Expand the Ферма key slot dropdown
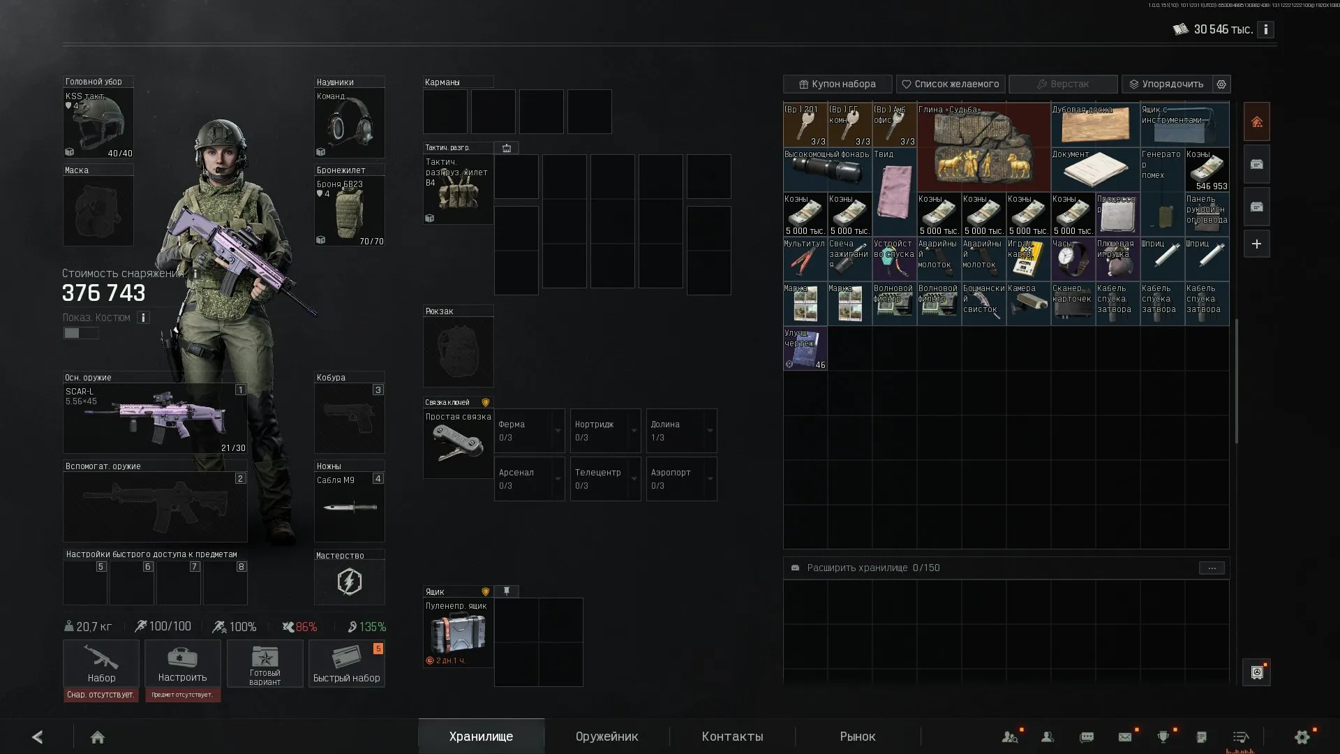 [x=558, y=431]
